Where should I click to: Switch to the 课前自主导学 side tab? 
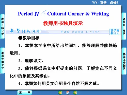tap(124, 26)
